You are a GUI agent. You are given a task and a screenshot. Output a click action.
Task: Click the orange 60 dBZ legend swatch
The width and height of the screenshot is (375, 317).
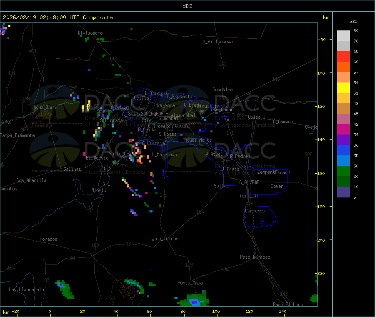[343, 67]
